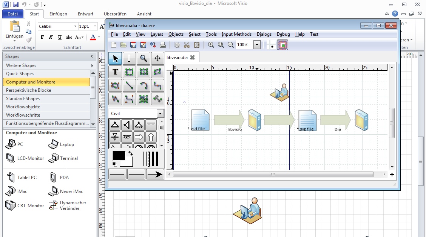Click the red font color A button
Image resolution: width=426 pixels, height=237 pixels.
(93, 37)
